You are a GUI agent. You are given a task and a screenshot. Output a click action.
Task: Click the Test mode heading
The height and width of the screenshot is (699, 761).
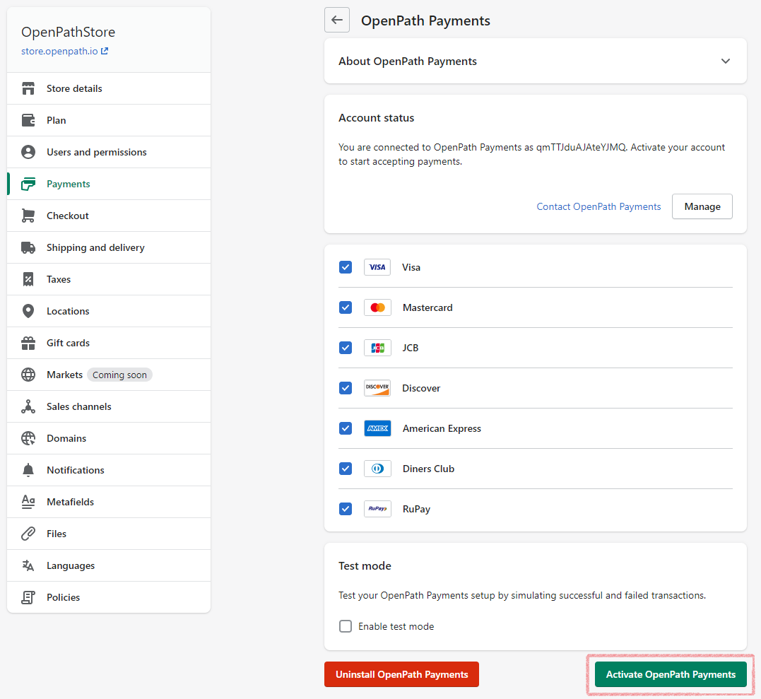[365, 566]
